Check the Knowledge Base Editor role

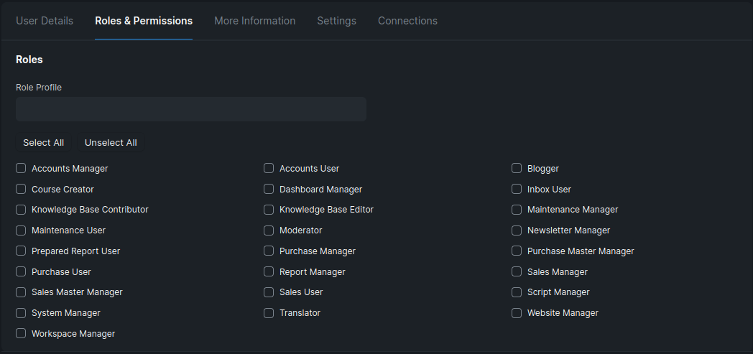[x=269, y=210]
